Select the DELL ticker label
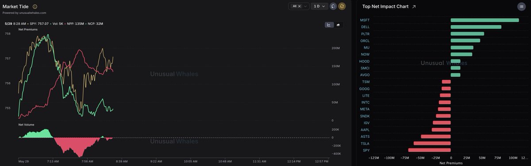This screenshot has width=531, height=166. [365, 27]
